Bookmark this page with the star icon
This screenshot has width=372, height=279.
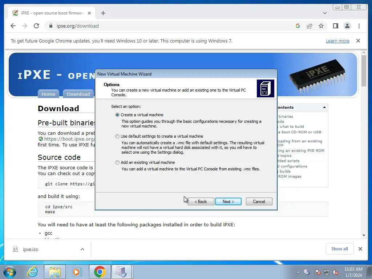click(x=321, y=26)
